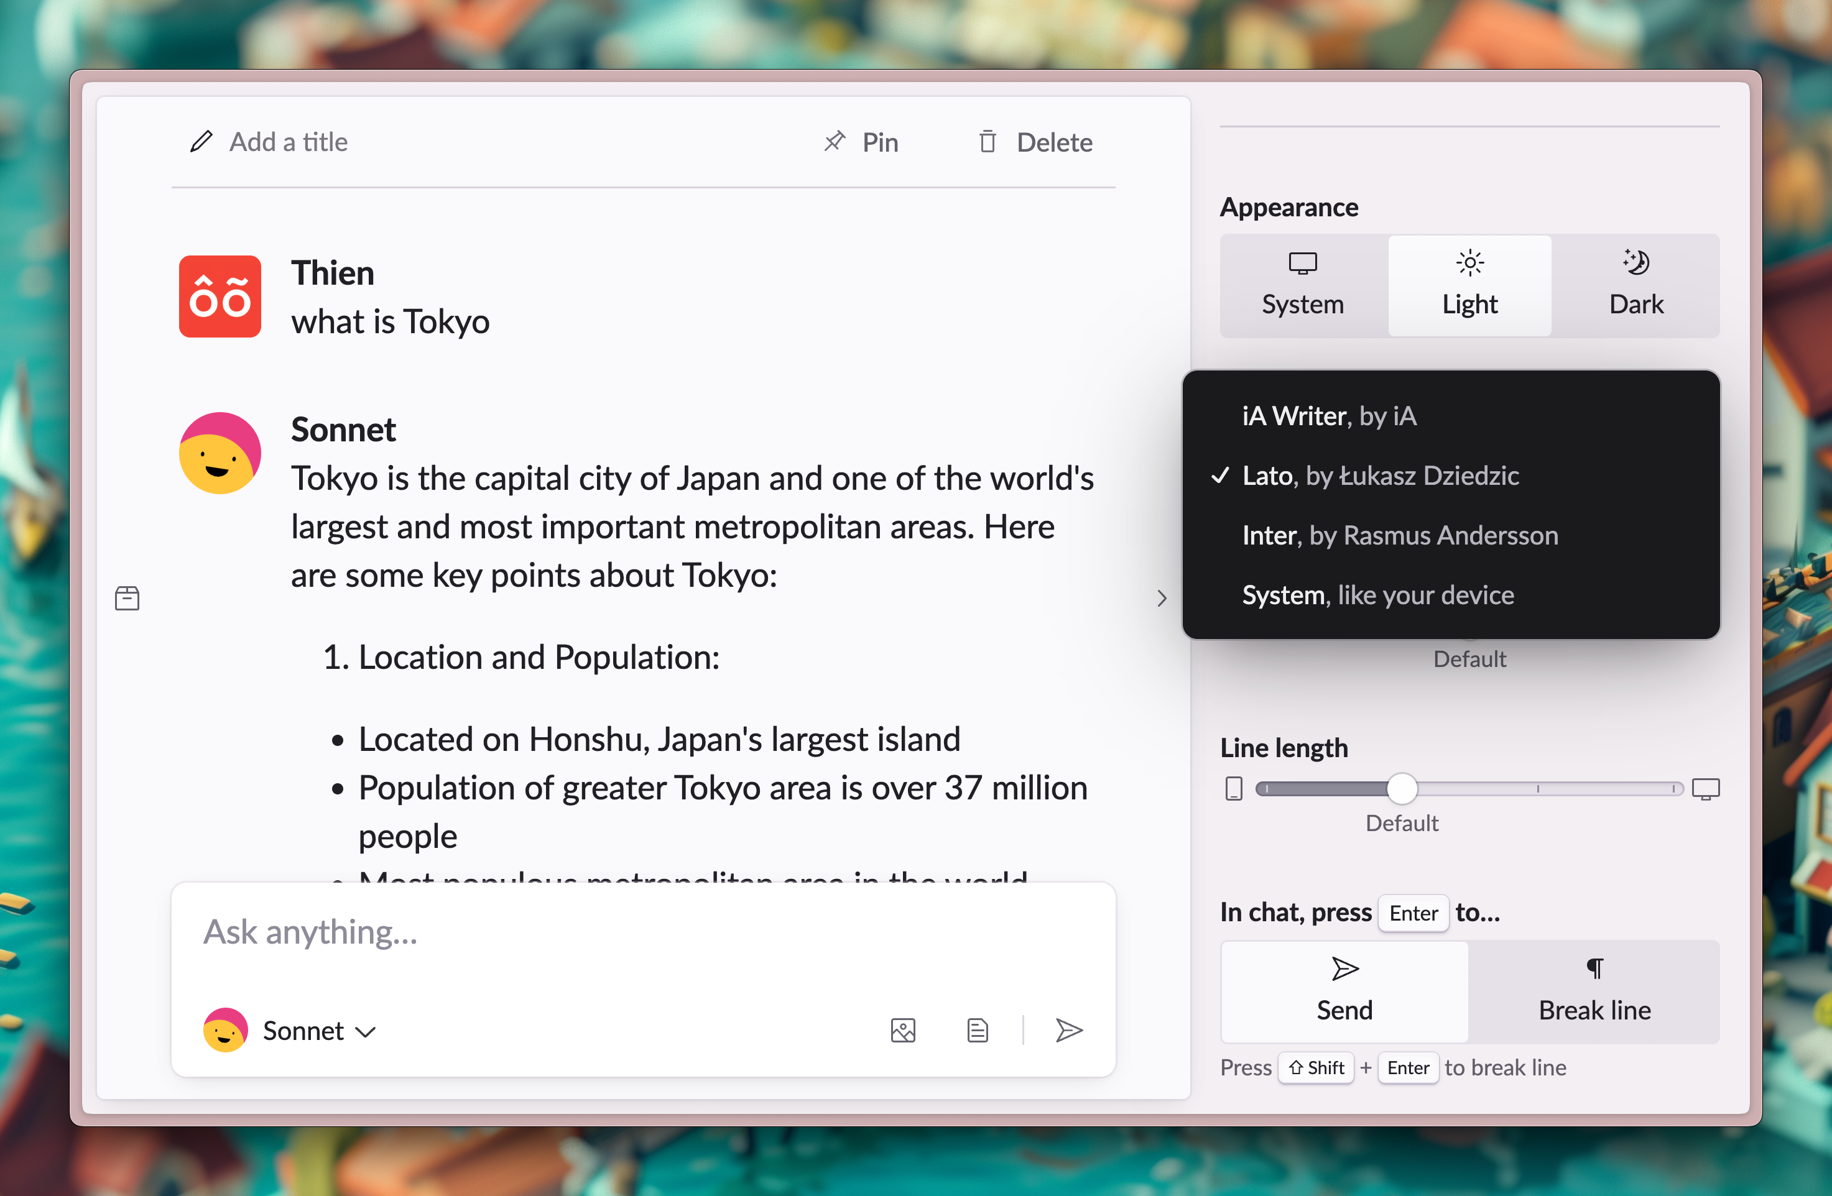Image resolution: width=1832 pixels, height=1196 pixels.
Task: Click the Line length slider handle
Action: [x=1402, y=789]
